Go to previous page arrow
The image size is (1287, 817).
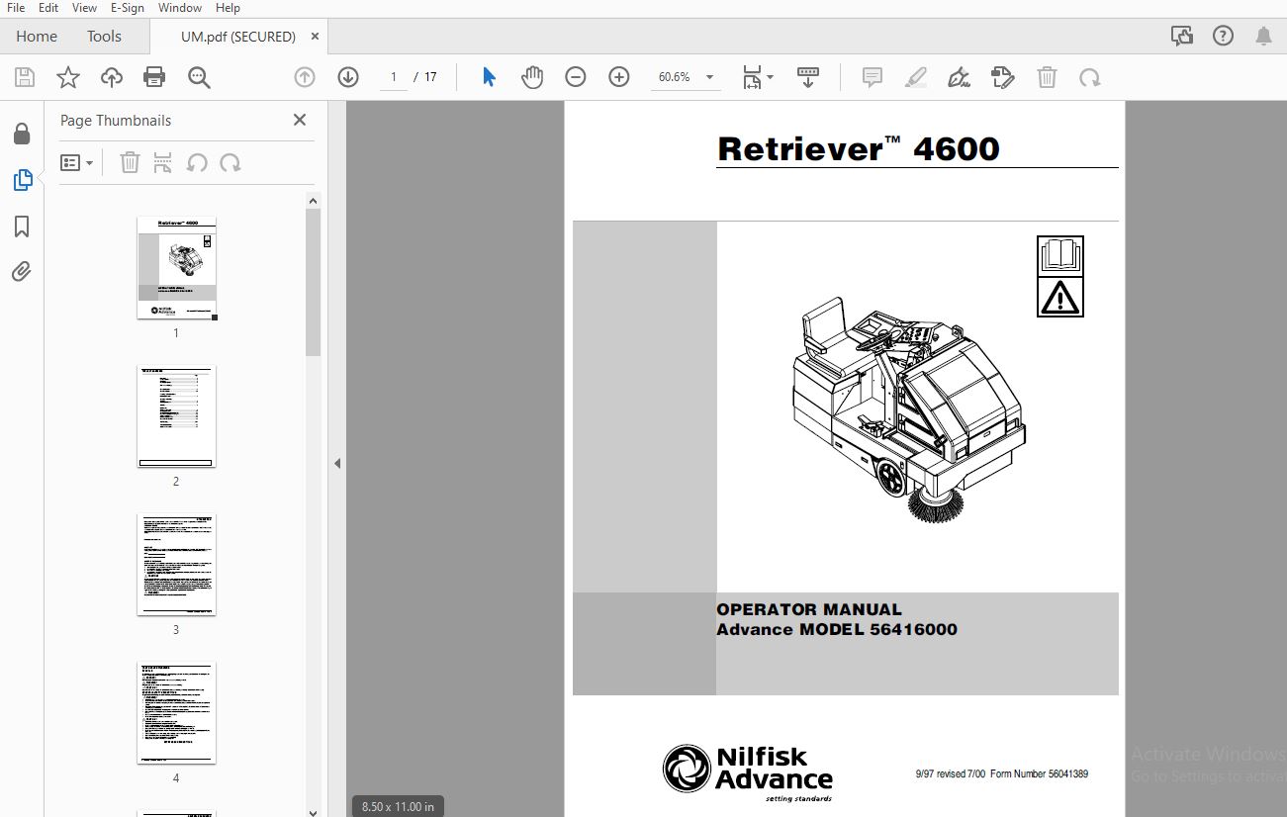tap(305, 77)
